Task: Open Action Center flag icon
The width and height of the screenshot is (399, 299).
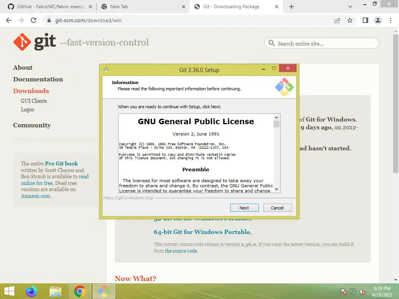Action: click(344, 292)
